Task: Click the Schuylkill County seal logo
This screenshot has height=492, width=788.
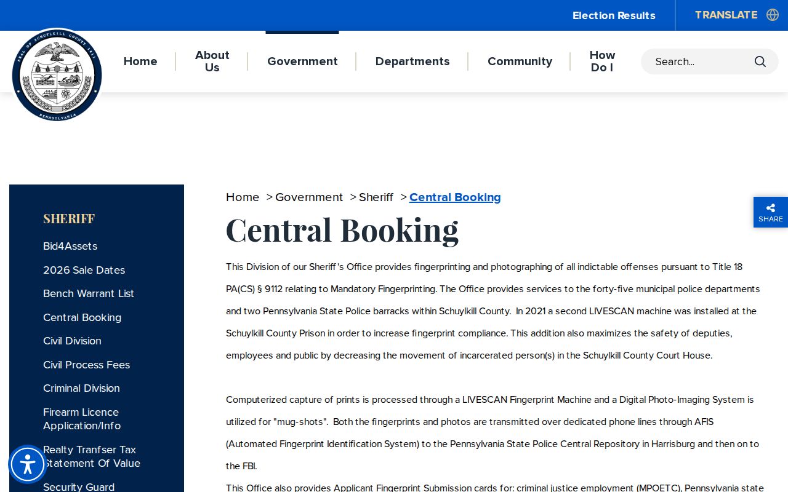Action: coord(57,74)
